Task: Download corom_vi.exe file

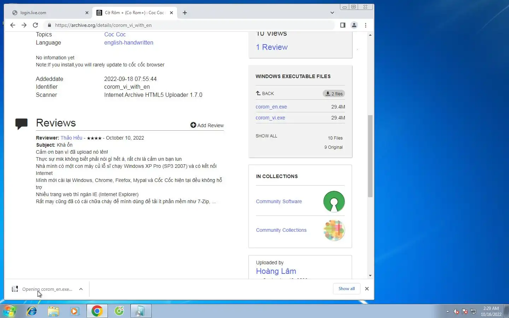Action: [270, 118]
